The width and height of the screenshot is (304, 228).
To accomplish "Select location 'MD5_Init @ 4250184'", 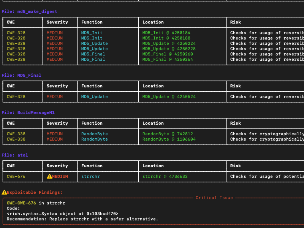I will coord(166,33).
